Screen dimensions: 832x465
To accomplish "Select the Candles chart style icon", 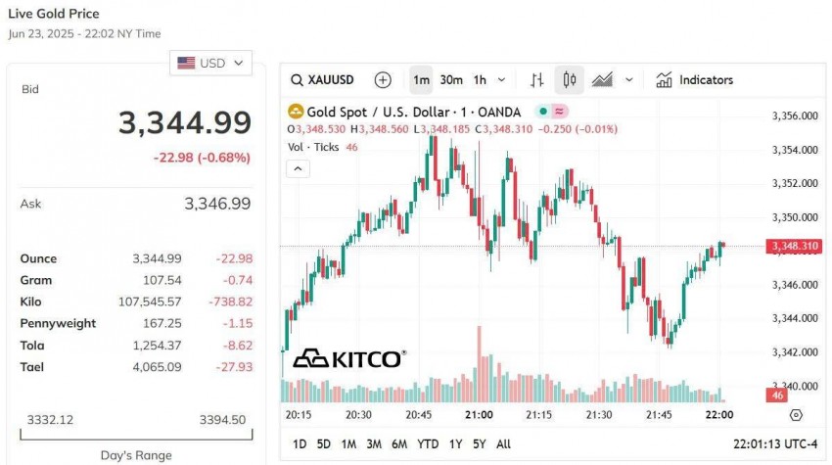I will coord(569,80).
